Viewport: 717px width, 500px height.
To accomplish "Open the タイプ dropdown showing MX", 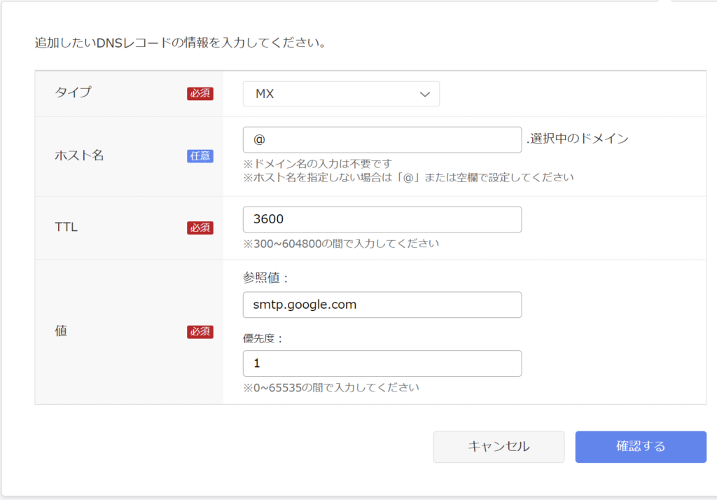I will click(340, 94).
